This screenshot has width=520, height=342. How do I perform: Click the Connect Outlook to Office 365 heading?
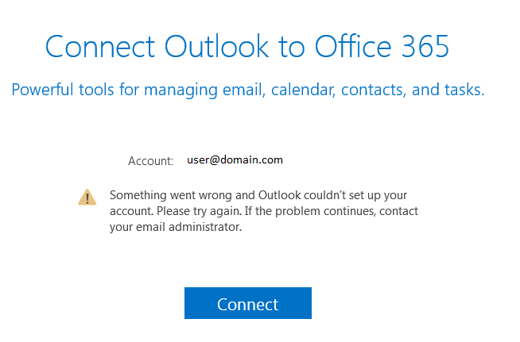(247, 46)
